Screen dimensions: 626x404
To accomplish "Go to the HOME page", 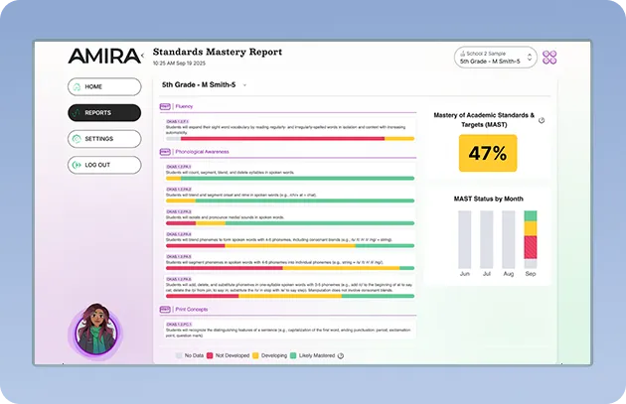I will pos(104,86).
